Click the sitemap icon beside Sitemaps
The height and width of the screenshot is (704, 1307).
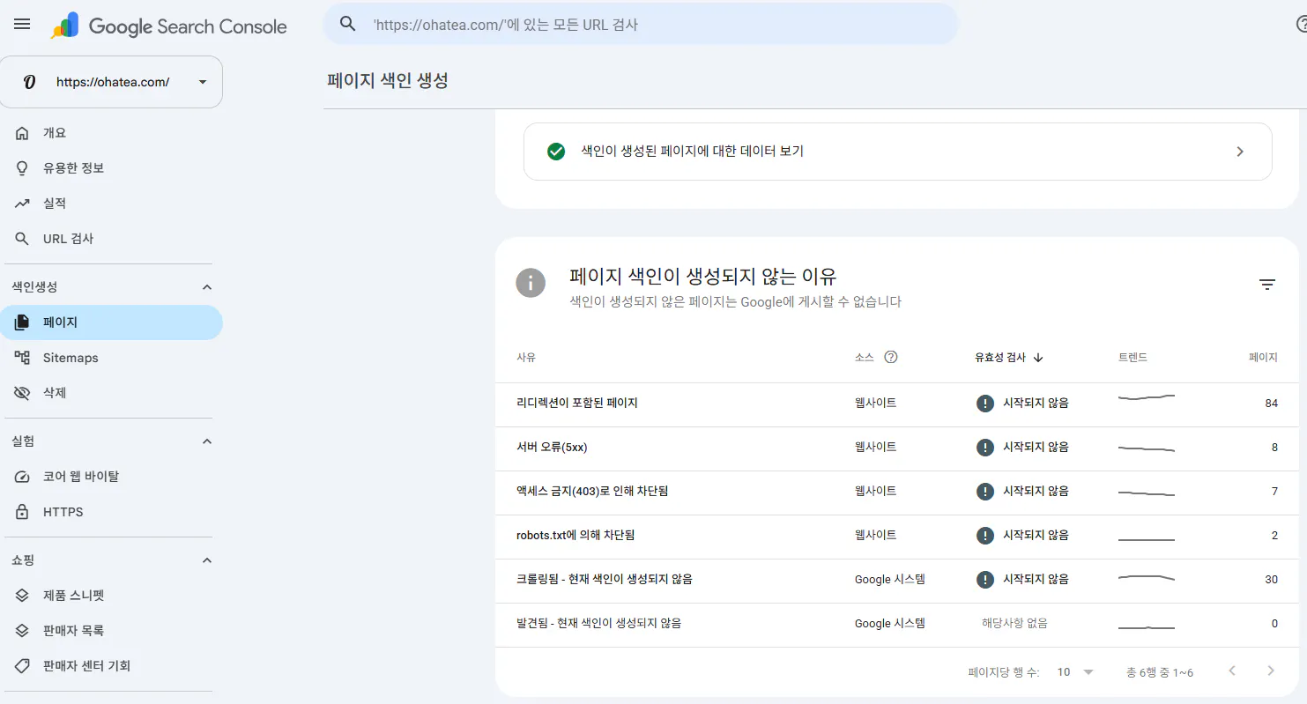(x=23, y=358)
